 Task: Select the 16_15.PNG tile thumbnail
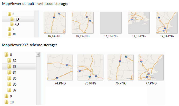pos(83,23)
